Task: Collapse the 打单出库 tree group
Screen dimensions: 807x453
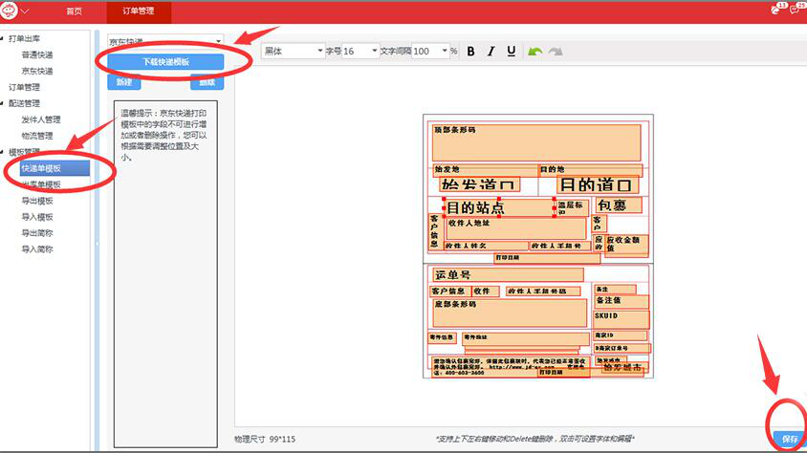Action: [x=4, y=38]
